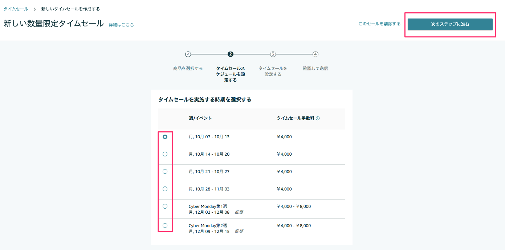
Task: Click the ￥4,000 fee in the 10月 21 row
Action: point(284,172)
